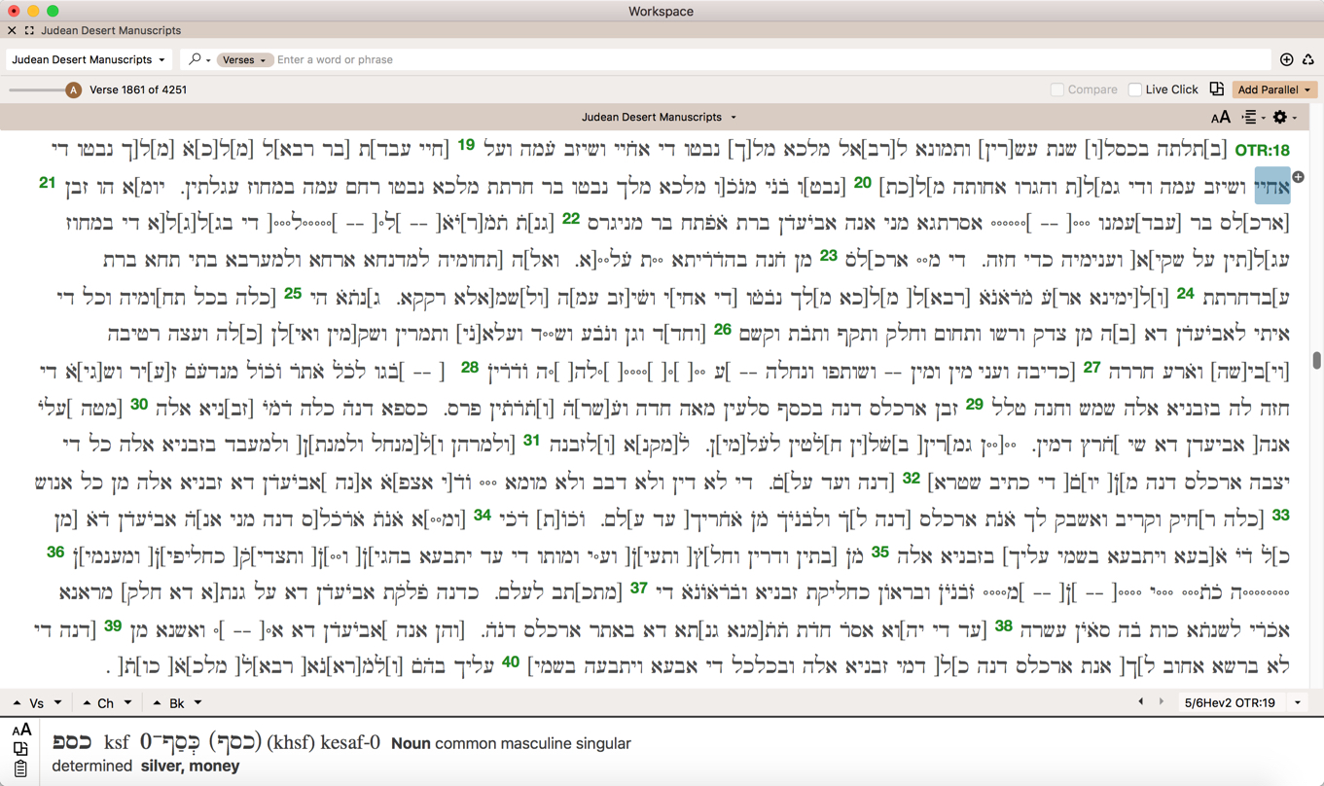Click the recycle icon at top right

1308,60
